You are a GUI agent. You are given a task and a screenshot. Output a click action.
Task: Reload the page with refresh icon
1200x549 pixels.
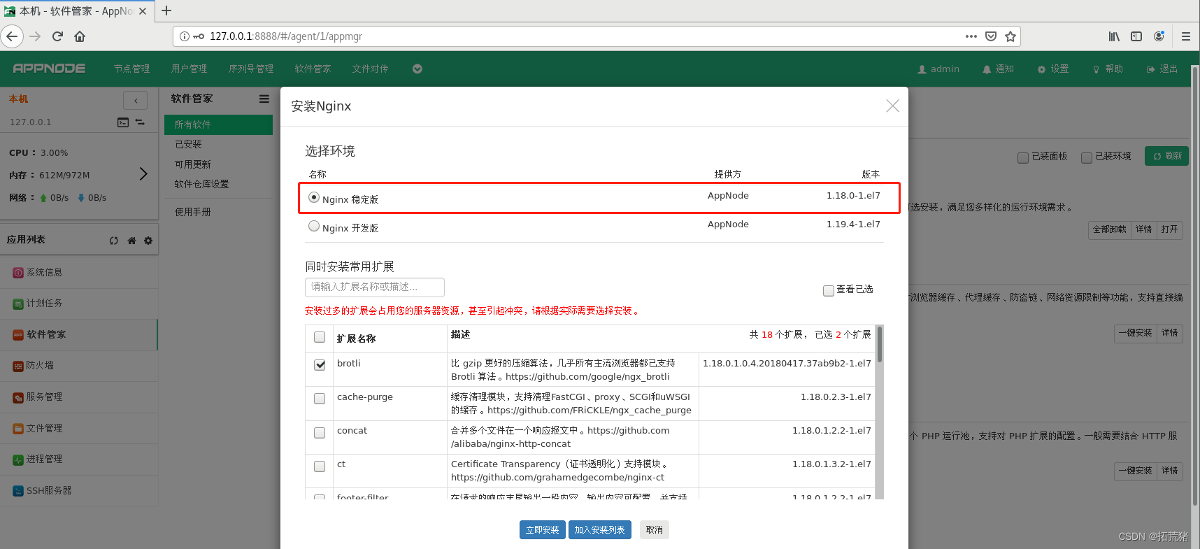57,36
